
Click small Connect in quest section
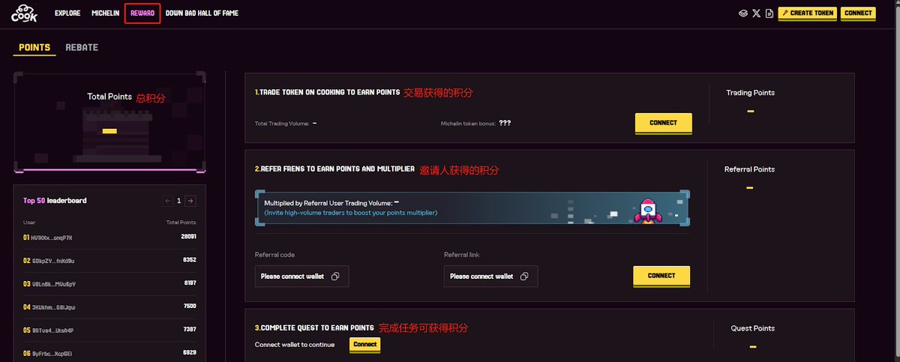coord(365,345)
